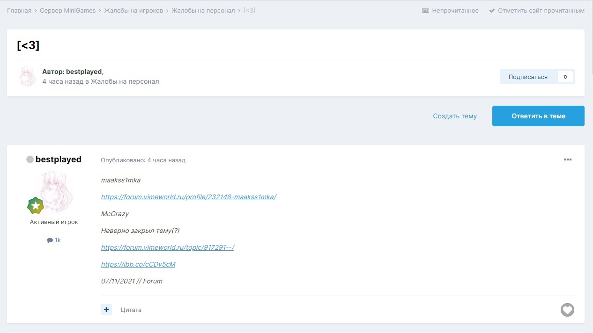The image size is (593, 333).
Task: Click Цитата to quote the post
Action: (x=131, y=310)
